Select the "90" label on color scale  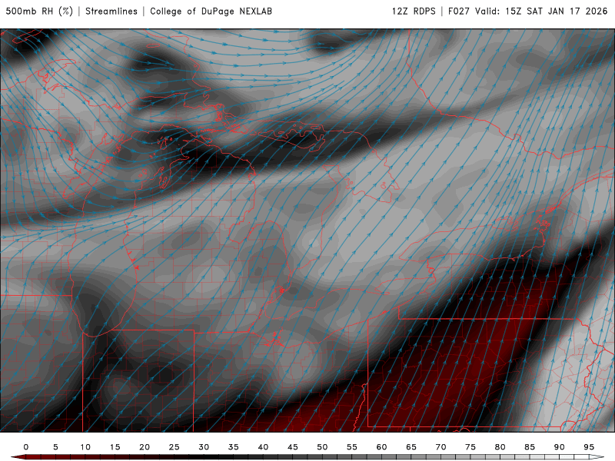pos(559,447)
